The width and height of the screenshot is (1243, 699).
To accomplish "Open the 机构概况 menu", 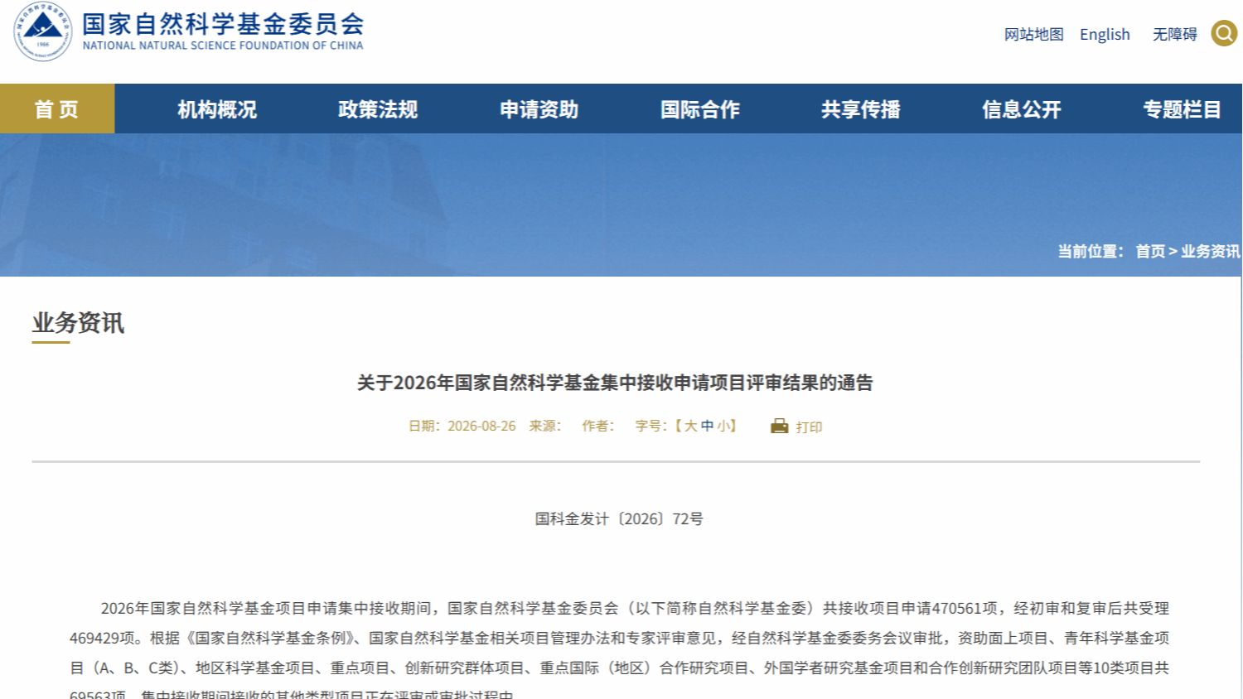I will point(217,109).
